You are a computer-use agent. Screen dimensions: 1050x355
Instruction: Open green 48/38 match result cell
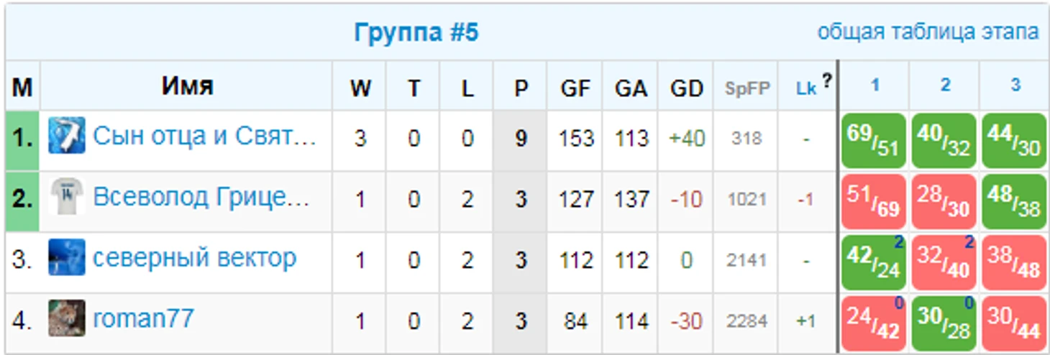[1014, 201]
